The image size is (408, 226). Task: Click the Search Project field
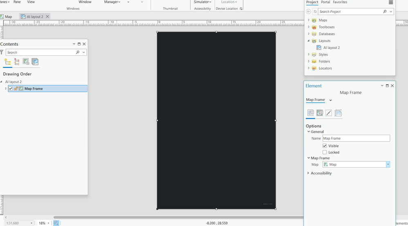tap(350, 11)
